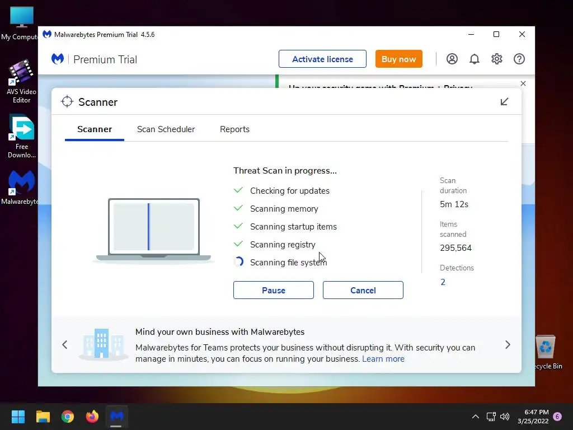573x430 pixels.
Task: Click the Scanner crosshair icon
Action: [67, 102]
